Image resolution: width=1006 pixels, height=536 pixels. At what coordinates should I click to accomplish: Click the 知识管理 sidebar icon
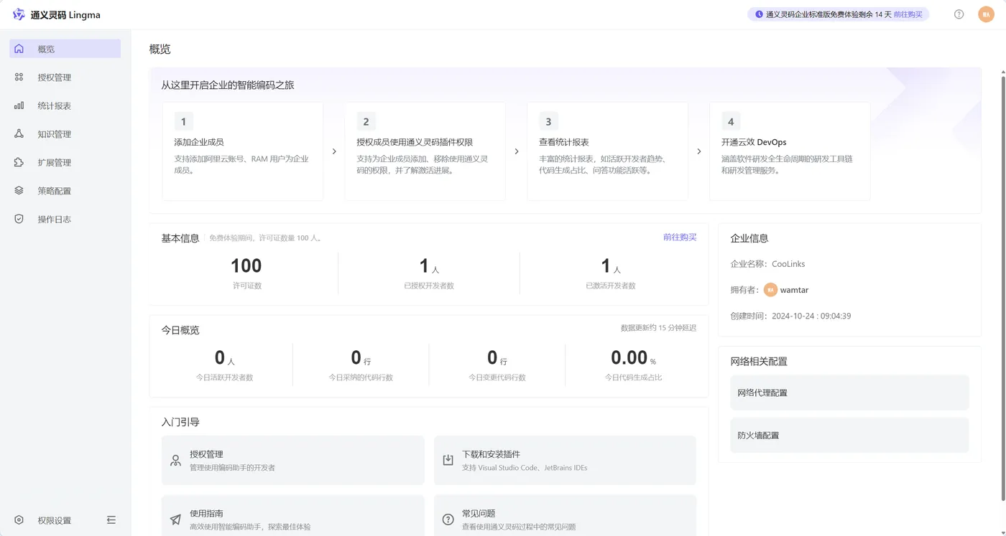tap(19, 134)
